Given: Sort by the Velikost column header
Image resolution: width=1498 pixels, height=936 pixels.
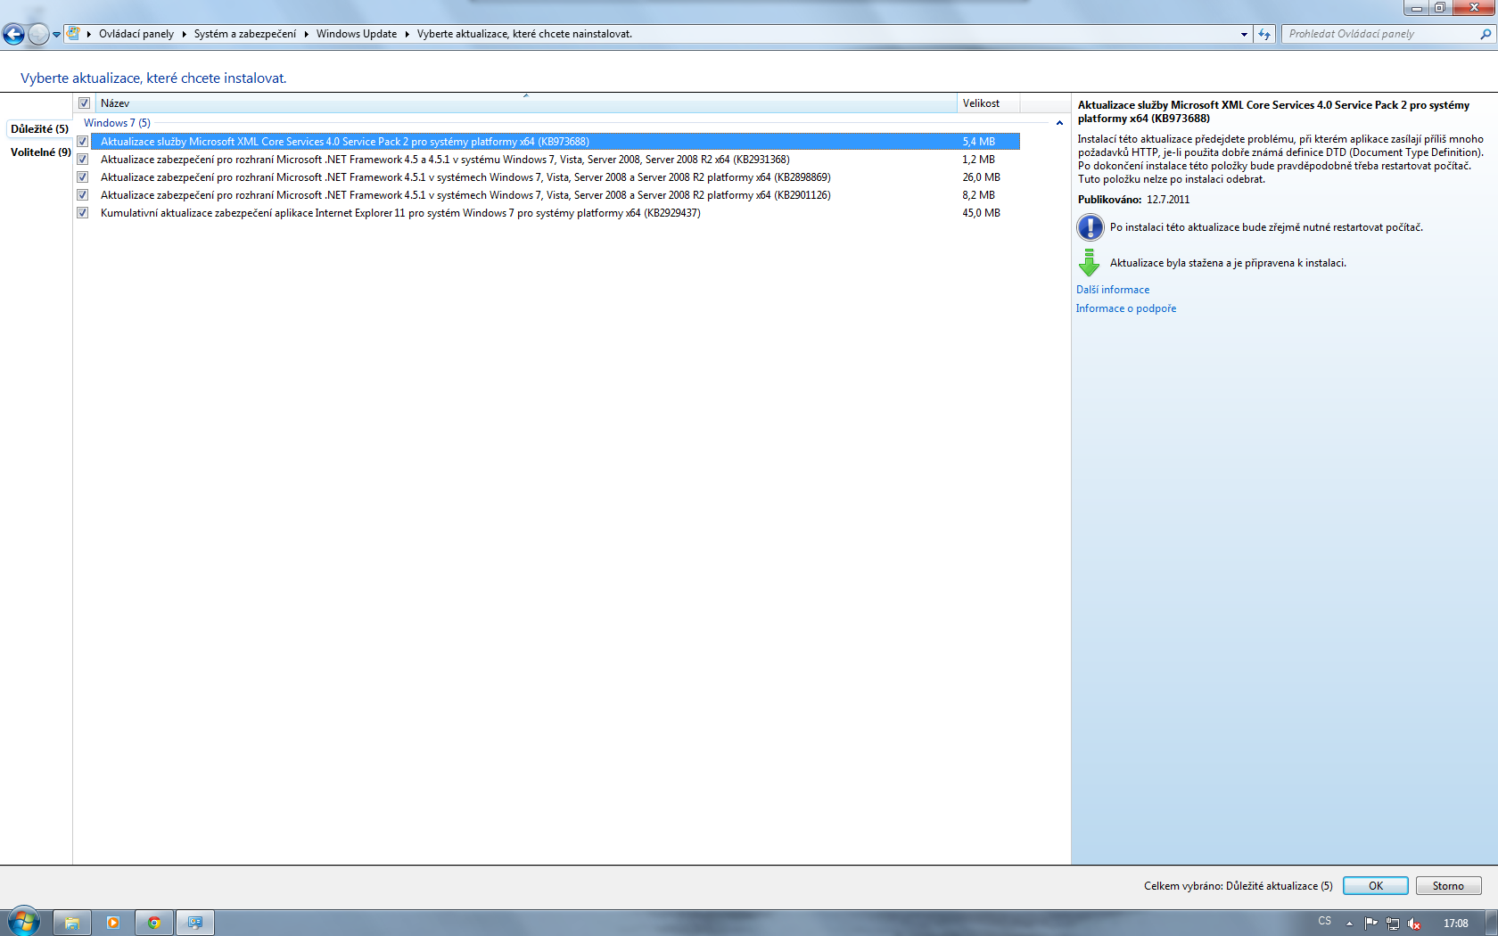Looking at the screenshot, I should 989,103.
